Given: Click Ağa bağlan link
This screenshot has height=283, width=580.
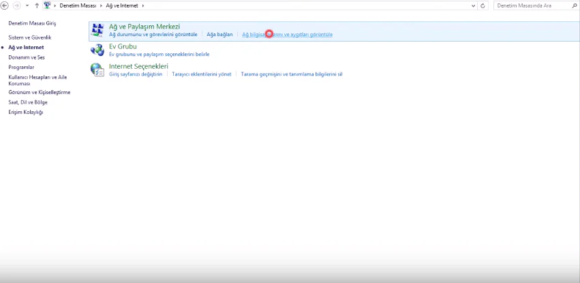Looking at the screenshot, I should pyautogui.click(x=220, y=34).
